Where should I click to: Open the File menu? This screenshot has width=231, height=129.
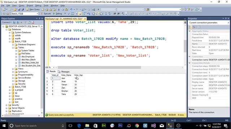[3, 6]
